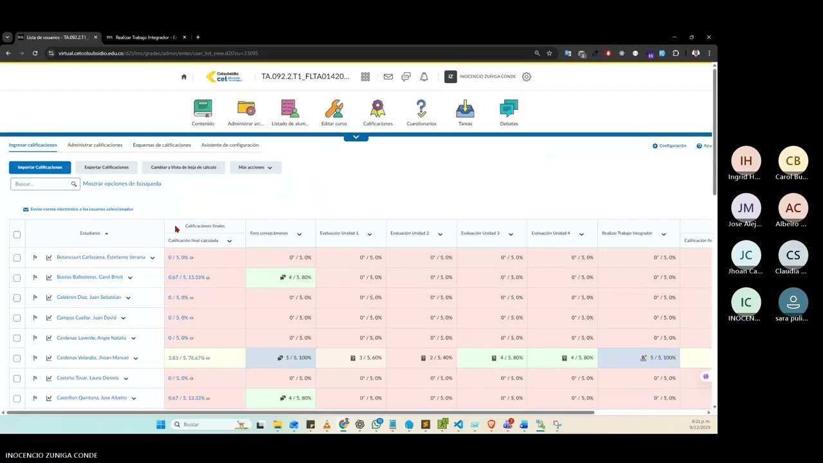823x463 pixels.
Task: Check the box for Betancourt Carlozama
Action: click(x=17, y=257)
